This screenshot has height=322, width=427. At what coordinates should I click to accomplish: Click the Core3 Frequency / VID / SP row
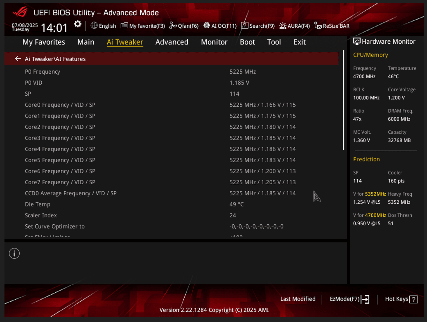point(171,138)
